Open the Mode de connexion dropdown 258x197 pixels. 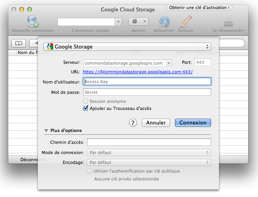[x=149, y=152]
